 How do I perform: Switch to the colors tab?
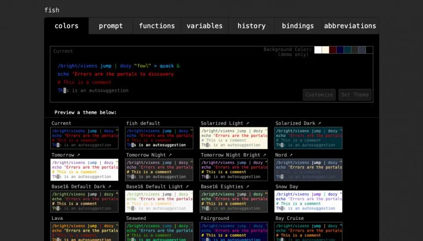point(66,26)
